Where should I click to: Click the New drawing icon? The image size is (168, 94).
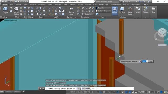pyautogui.click(x=3, y=2)
